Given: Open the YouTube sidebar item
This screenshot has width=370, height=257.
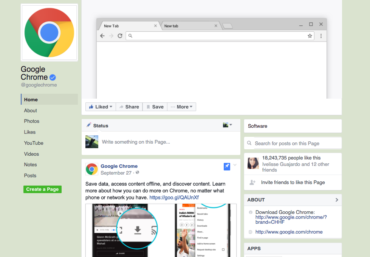Looking at the screenshot, I should pyautogui.click(x=34, y=143).
